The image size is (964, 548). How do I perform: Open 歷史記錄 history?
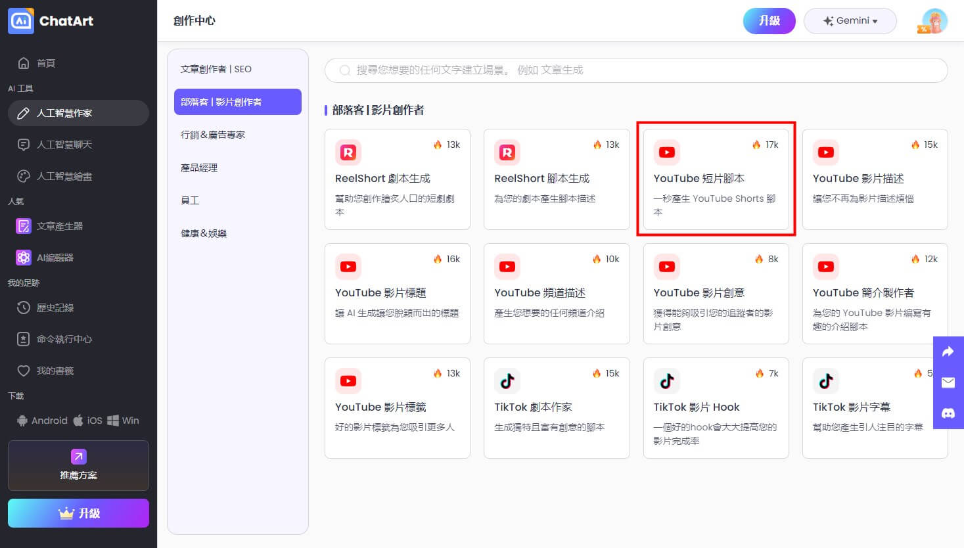point(78,308)
